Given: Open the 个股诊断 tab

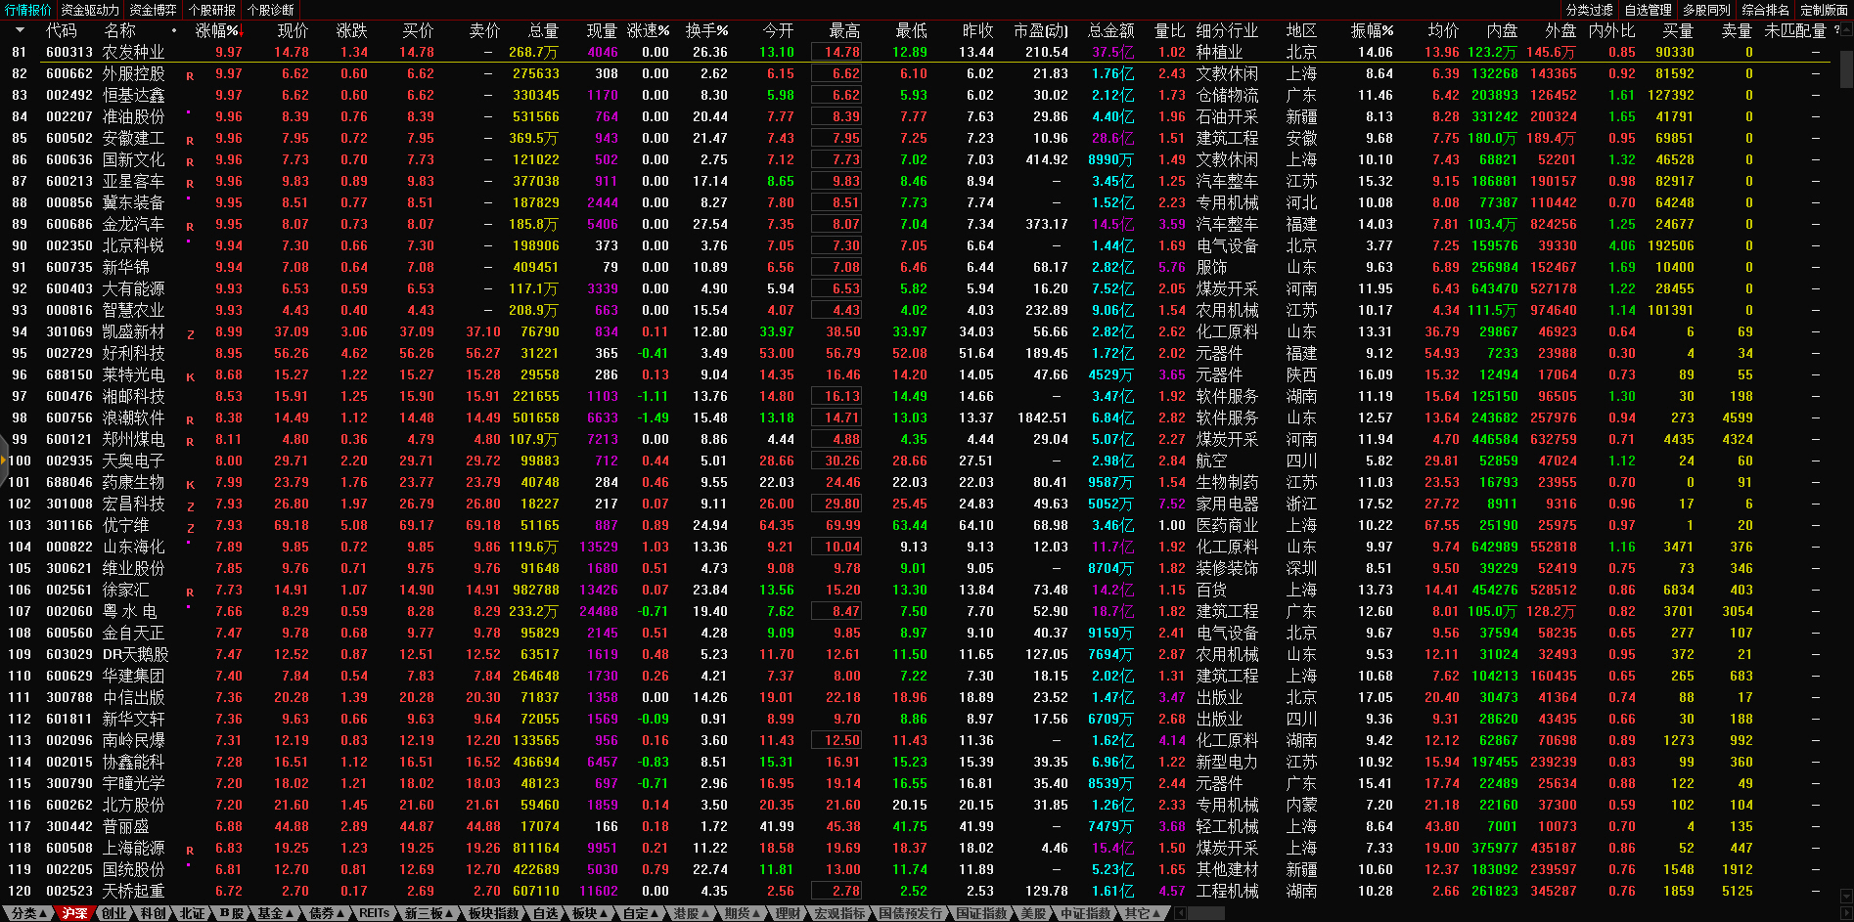Looking at the screenshot, I should pyautogui.click(x=270, y=10).
